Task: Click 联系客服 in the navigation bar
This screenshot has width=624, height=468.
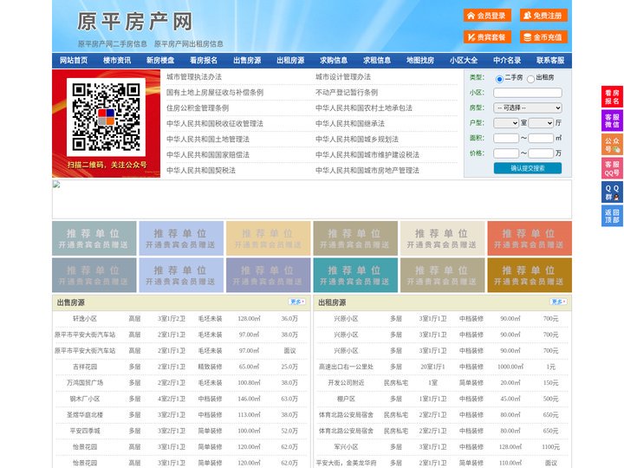Action: 550,61
